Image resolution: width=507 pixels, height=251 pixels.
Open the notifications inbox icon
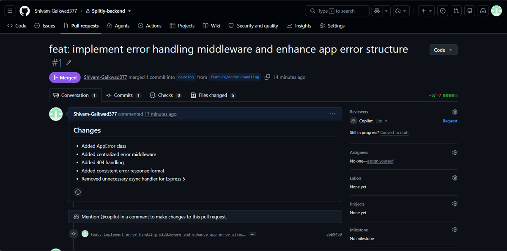pyautogui.click(x=483, y=11)
